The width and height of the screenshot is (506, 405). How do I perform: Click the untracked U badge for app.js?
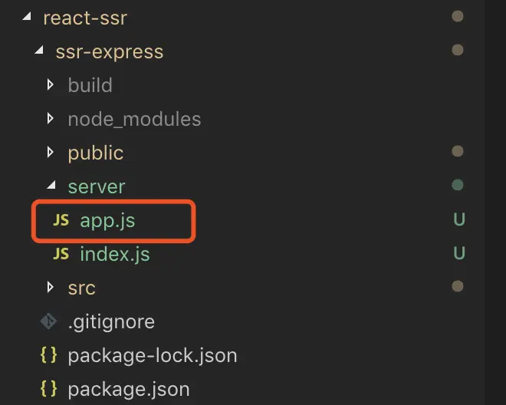click(x=459, y=220)
